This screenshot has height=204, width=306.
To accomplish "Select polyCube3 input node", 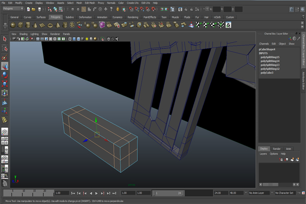I will (x=267, y=73).
